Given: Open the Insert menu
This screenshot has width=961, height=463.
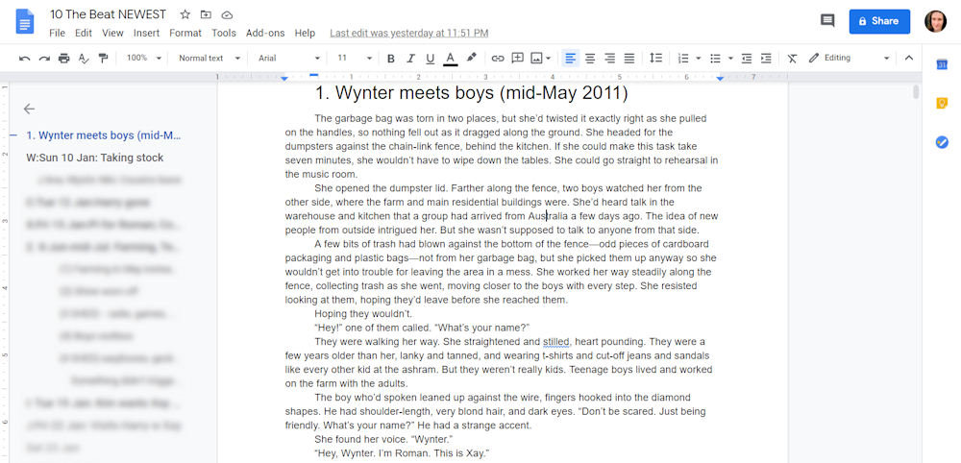Looking at the screenshot, I should click(x=146, y=33).
